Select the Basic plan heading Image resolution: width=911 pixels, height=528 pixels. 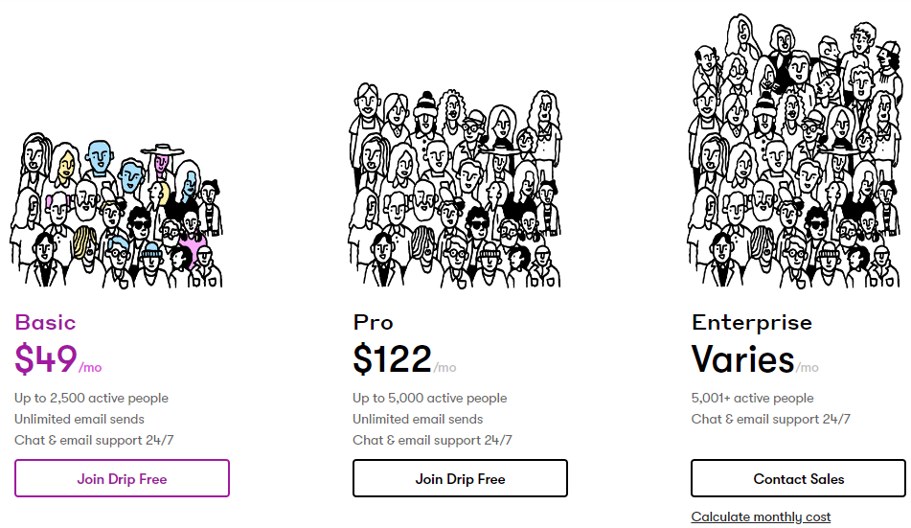point(45,323)
